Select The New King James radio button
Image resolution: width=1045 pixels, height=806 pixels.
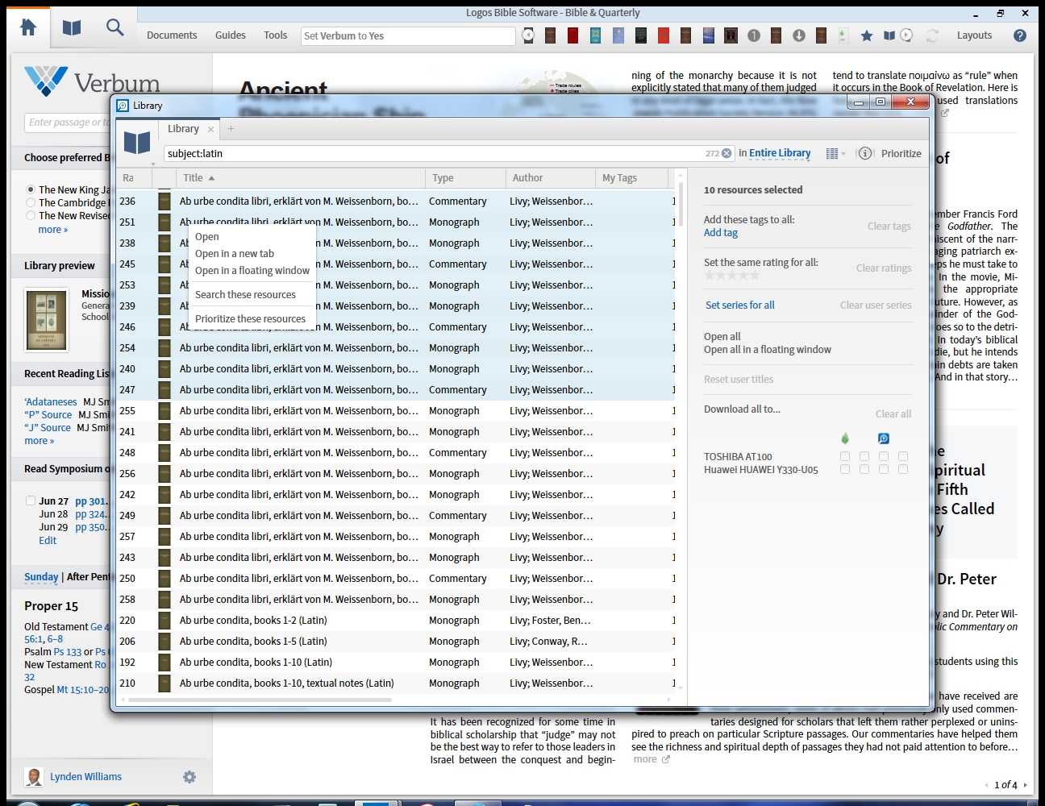click(31, 189)
